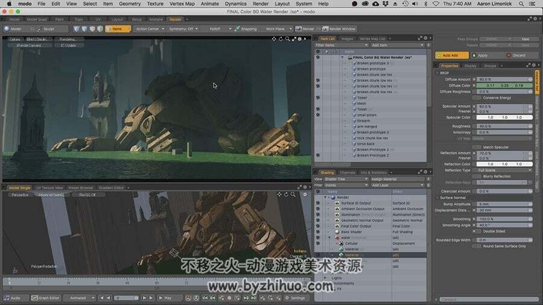Click the Auto Add button

click(x=452, y=55)
